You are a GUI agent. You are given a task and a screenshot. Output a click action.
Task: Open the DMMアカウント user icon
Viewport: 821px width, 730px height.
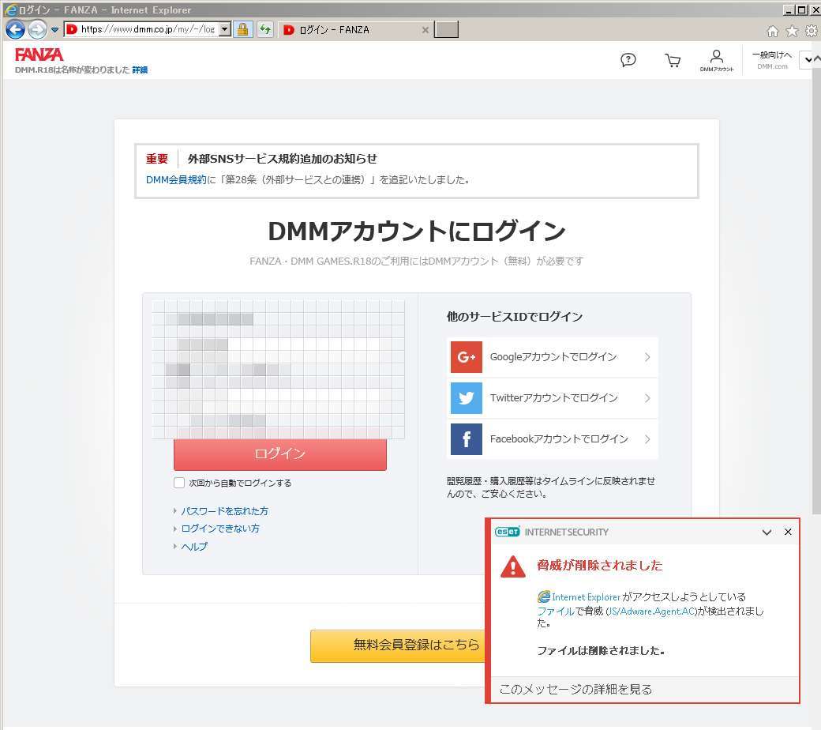tap(717, 61)
